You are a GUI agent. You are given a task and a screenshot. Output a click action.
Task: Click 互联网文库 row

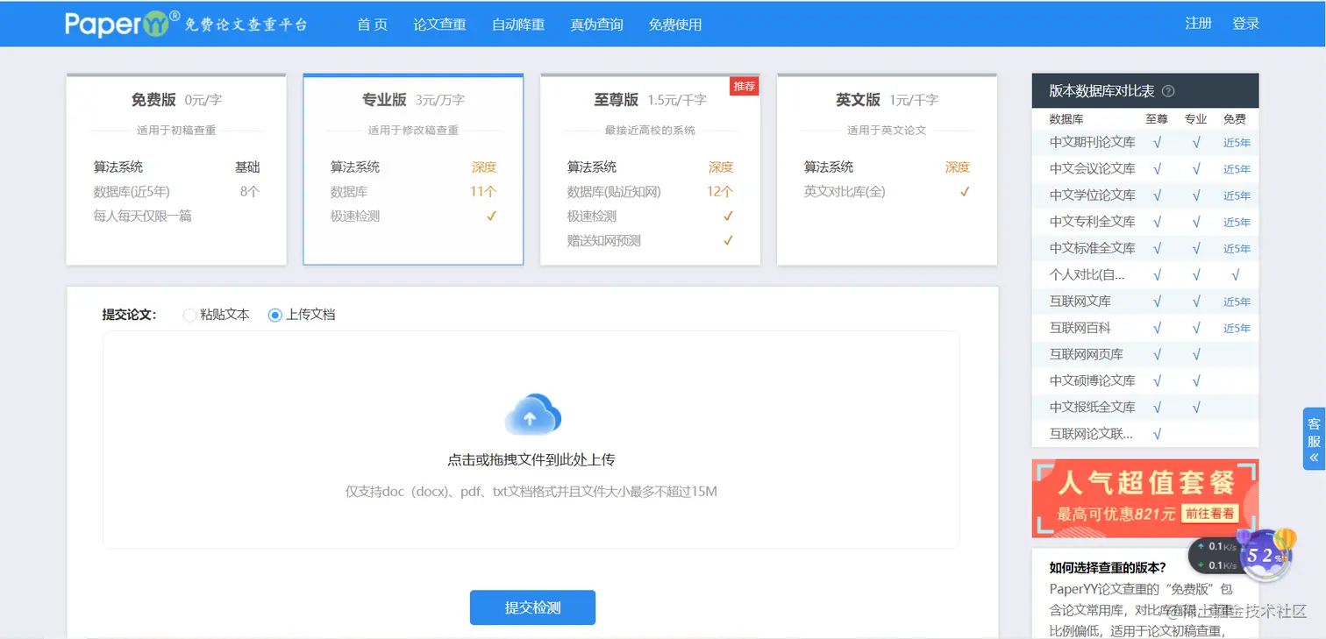tap(1145, 302)
